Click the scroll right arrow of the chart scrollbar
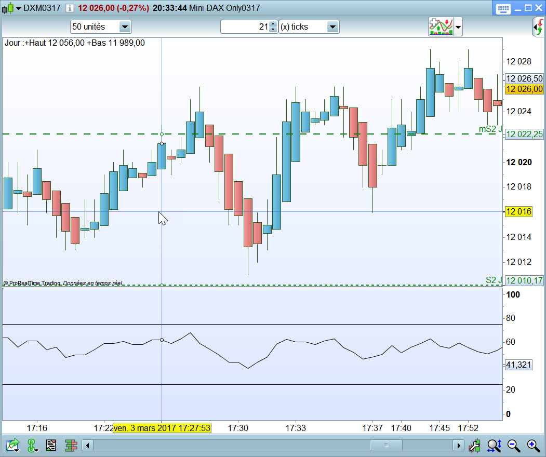The image size is (546, 457). tap(459, 445)
